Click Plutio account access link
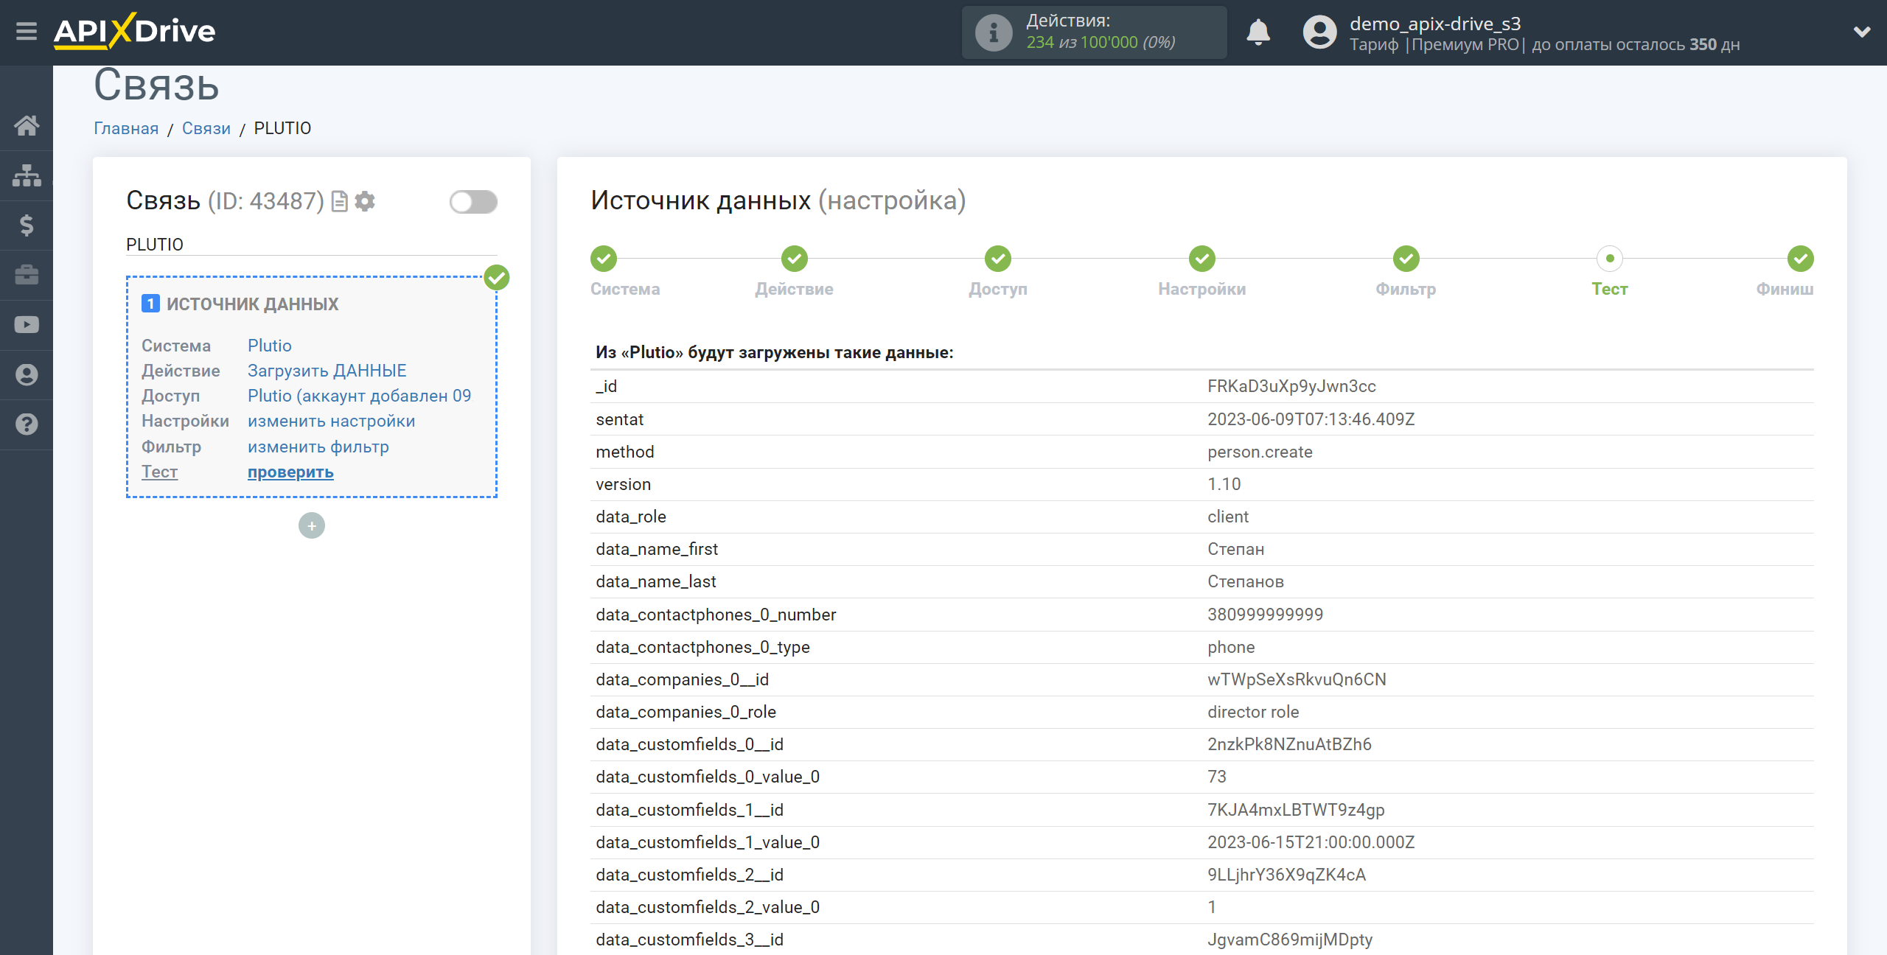The image size is (1887, 955). 360,396
